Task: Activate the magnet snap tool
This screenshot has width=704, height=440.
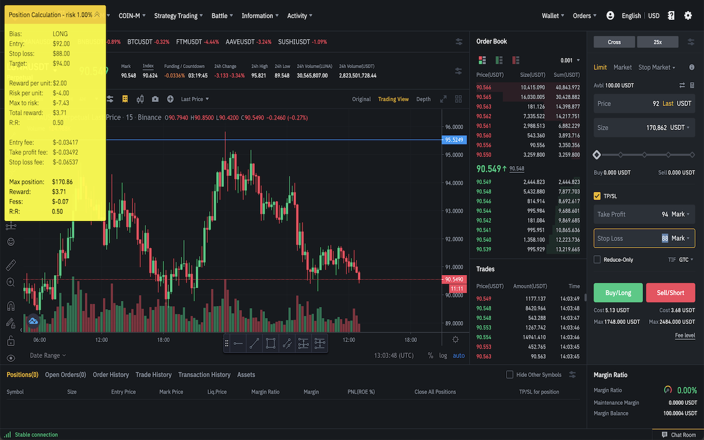Action: [10, 306]
